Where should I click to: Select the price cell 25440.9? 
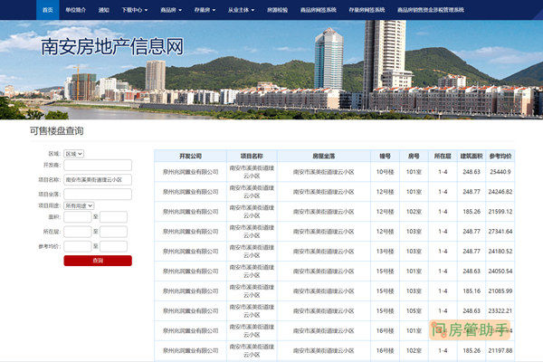tap(500, 172)
